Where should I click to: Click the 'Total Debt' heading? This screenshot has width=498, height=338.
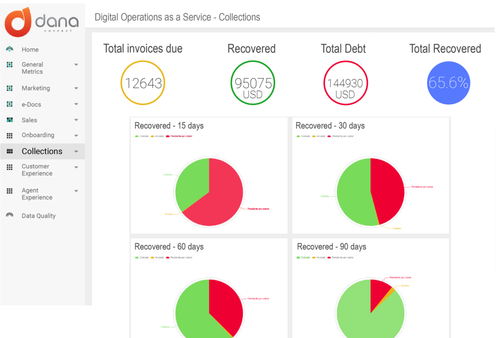click(x=343, y=49)
